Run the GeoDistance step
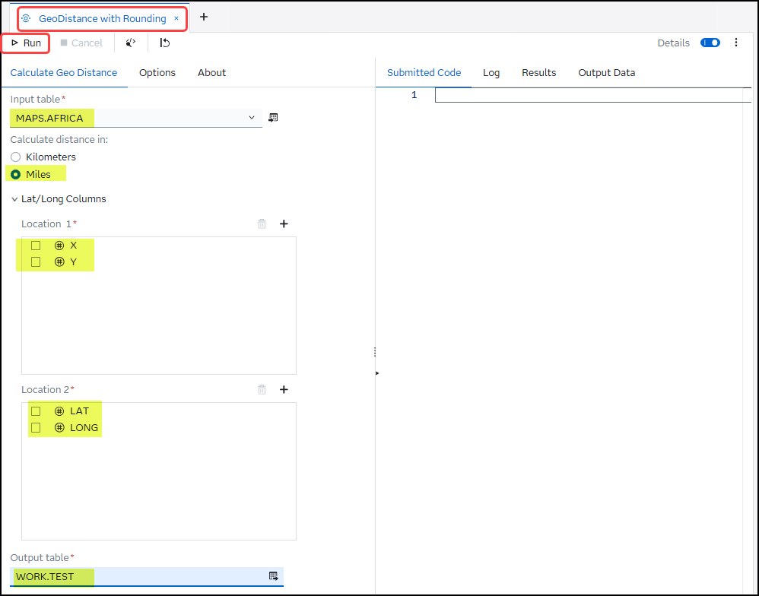The height and width of the screenshot is (596, 759). 26,43
